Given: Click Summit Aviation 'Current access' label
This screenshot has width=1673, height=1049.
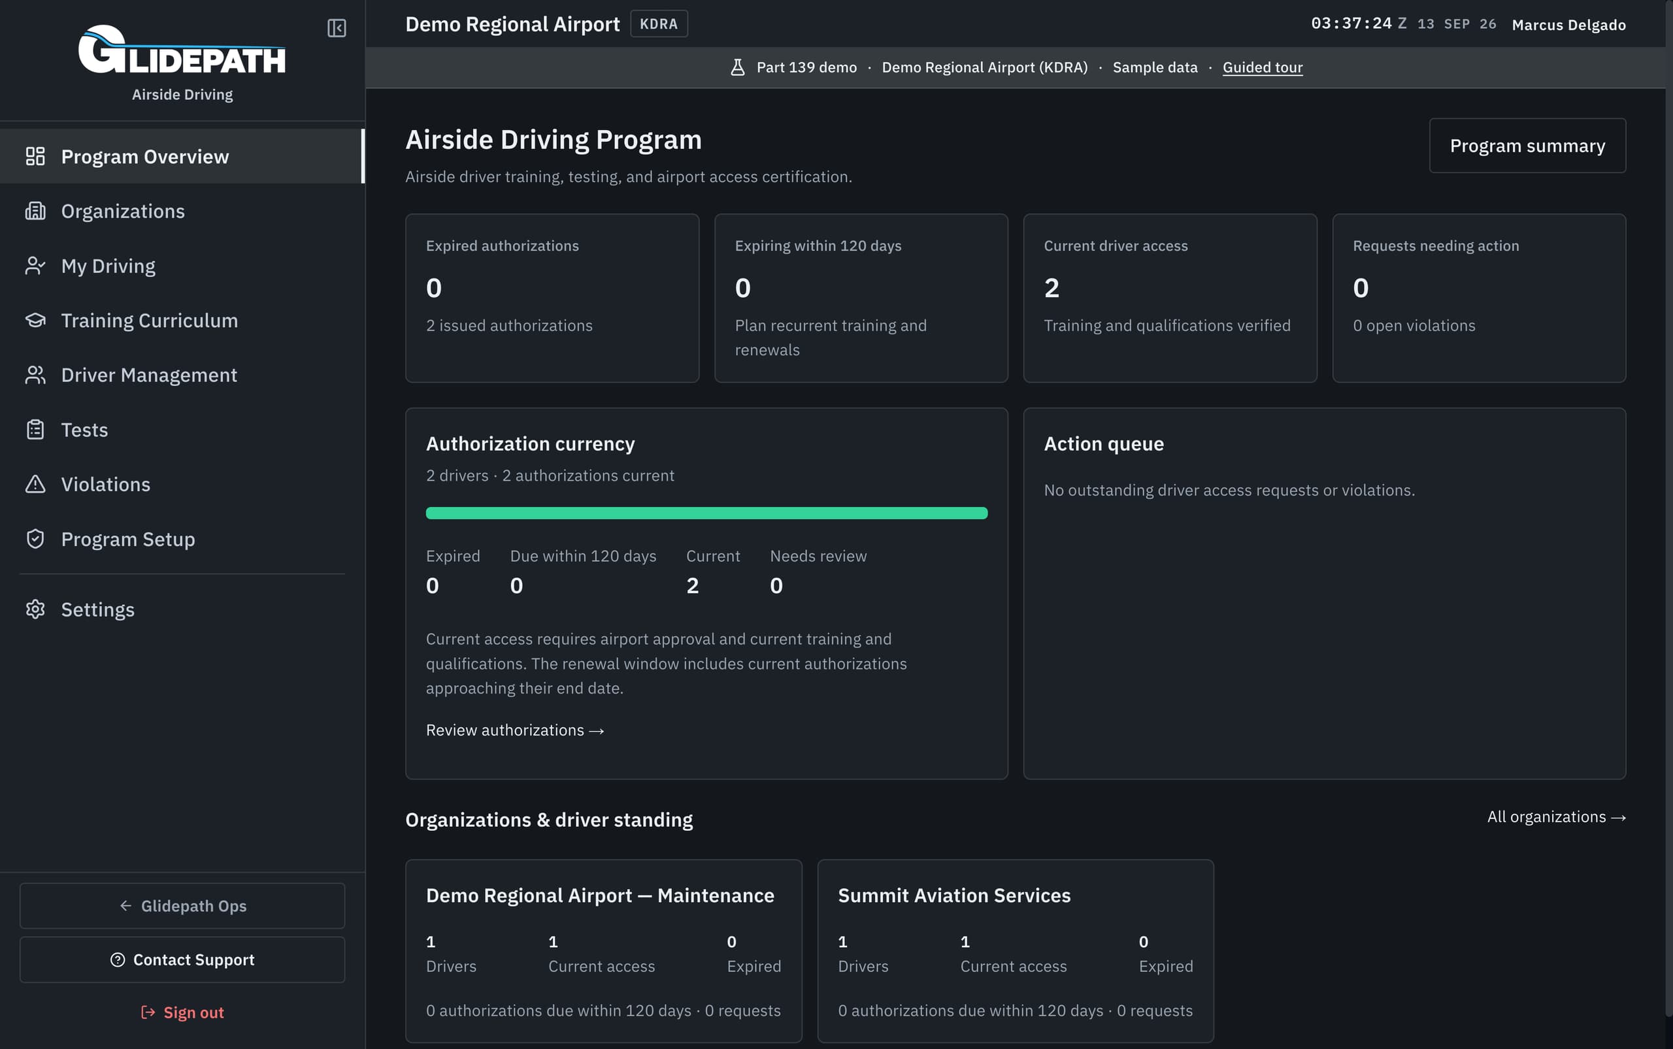Looking at the screenshot, I should point(1013,966).
